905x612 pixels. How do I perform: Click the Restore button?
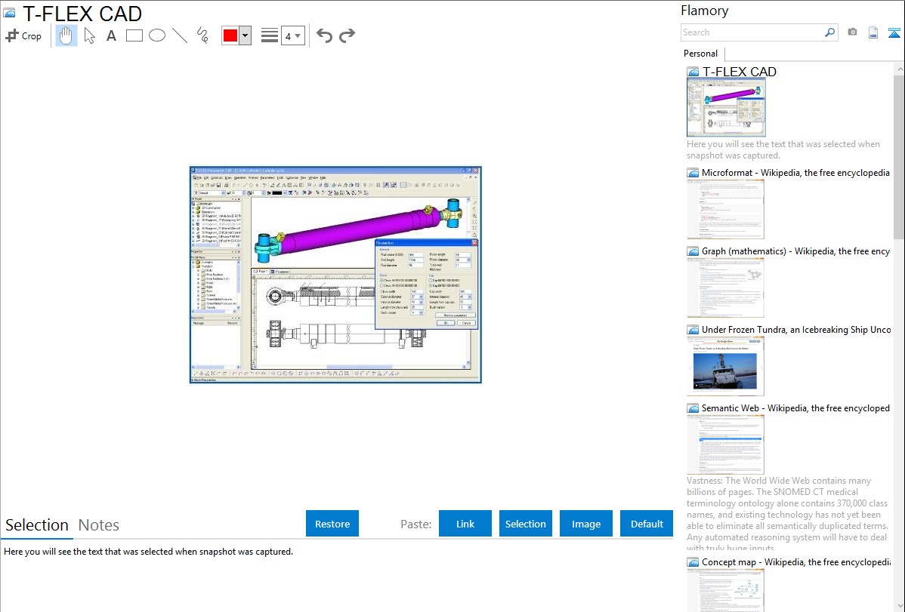(x=332, y=524)
